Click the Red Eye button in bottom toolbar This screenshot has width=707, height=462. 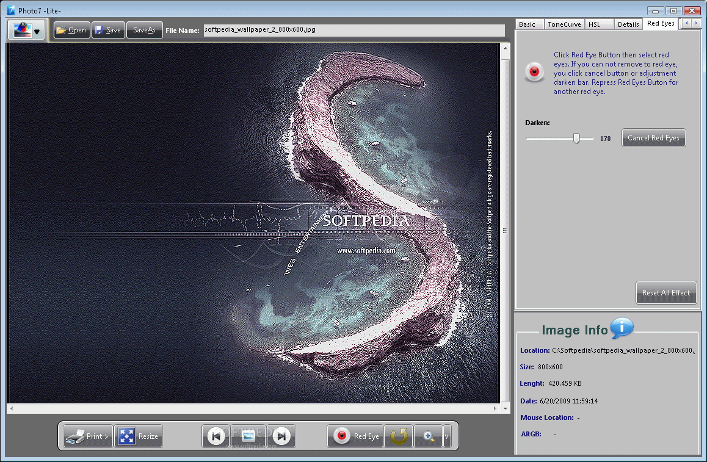(355, 436)
